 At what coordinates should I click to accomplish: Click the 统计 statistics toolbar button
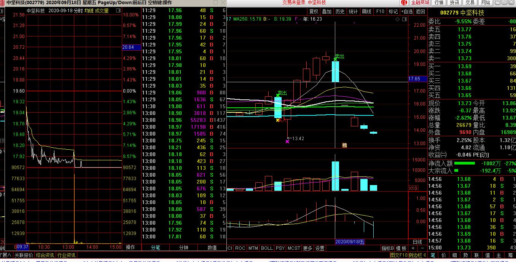pyautogui.click(x=353, y=11)
